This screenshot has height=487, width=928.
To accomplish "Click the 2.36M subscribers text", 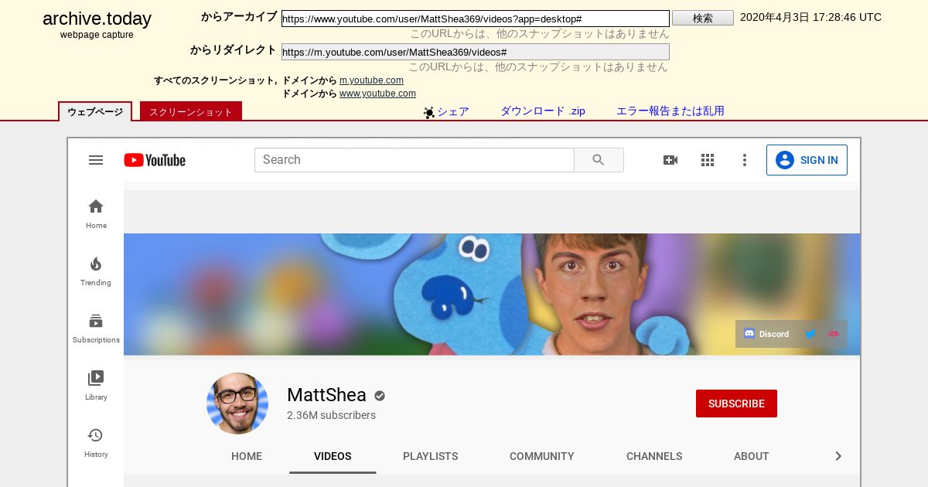I will click(331, 415).
